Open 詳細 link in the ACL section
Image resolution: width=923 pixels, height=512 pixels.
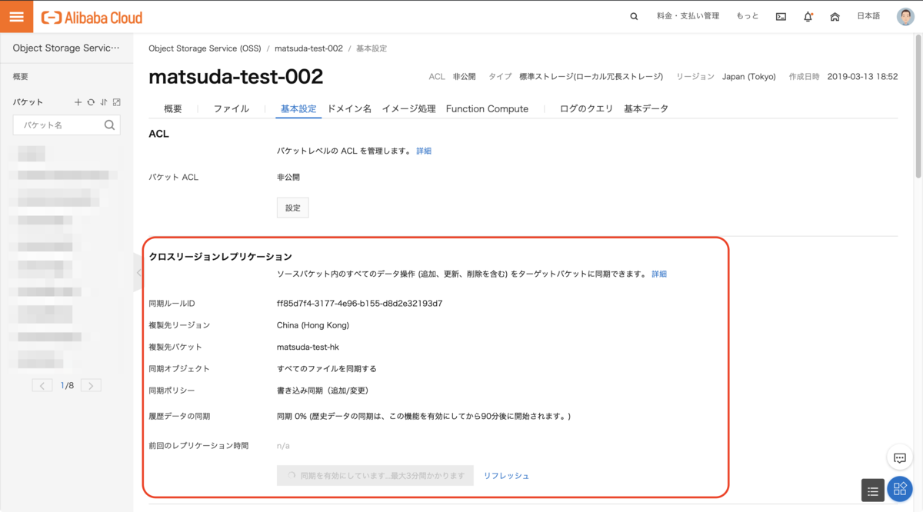424,151
